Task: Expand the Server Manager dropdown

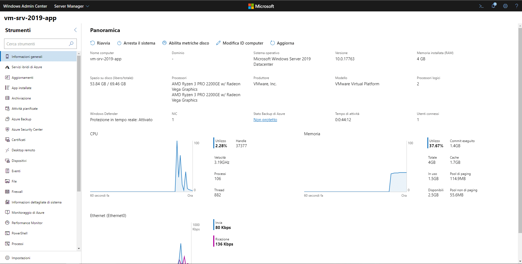Action: click(72, 6)
